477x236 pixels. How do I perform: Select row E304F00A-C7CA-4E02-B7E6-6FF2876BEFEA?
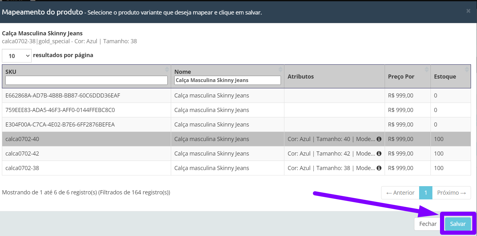[x=237, y=124]
